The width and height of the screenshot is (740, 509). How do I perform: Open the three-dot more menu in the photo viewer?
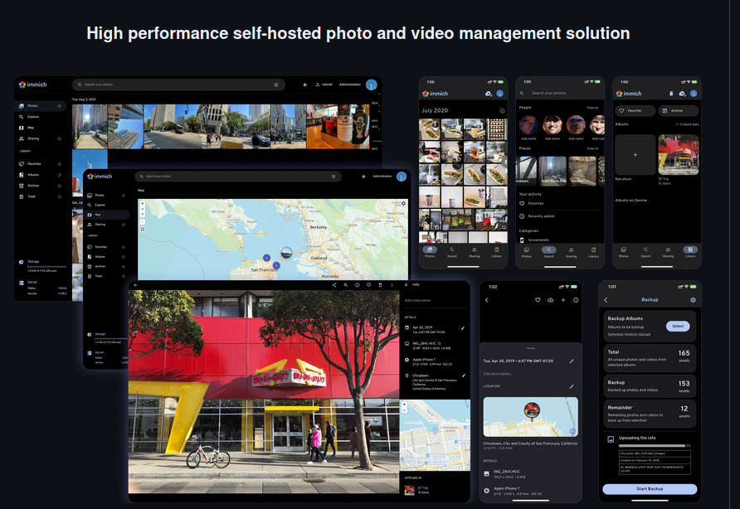point(392,285)
